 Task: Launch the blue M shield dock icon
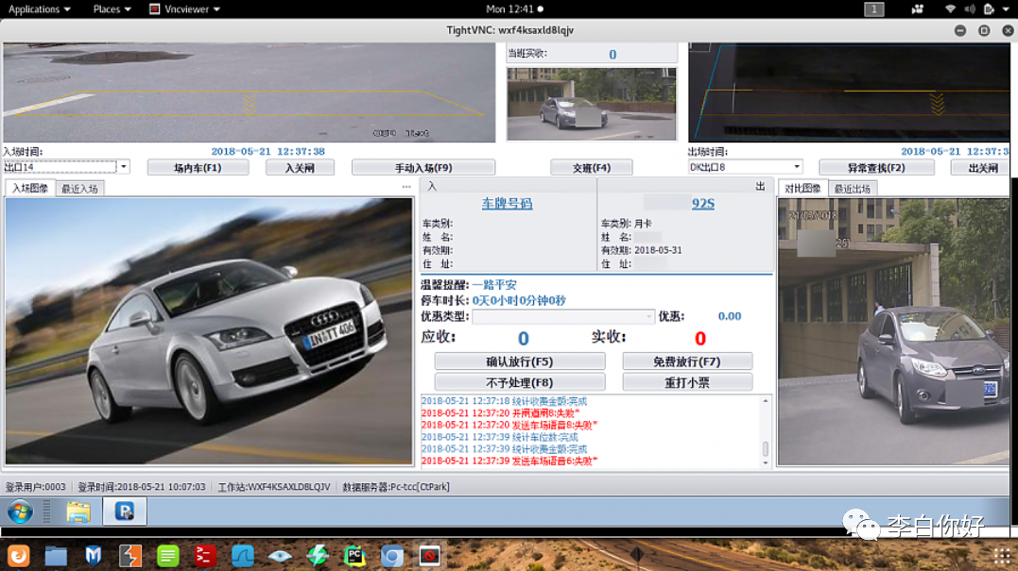93,556
